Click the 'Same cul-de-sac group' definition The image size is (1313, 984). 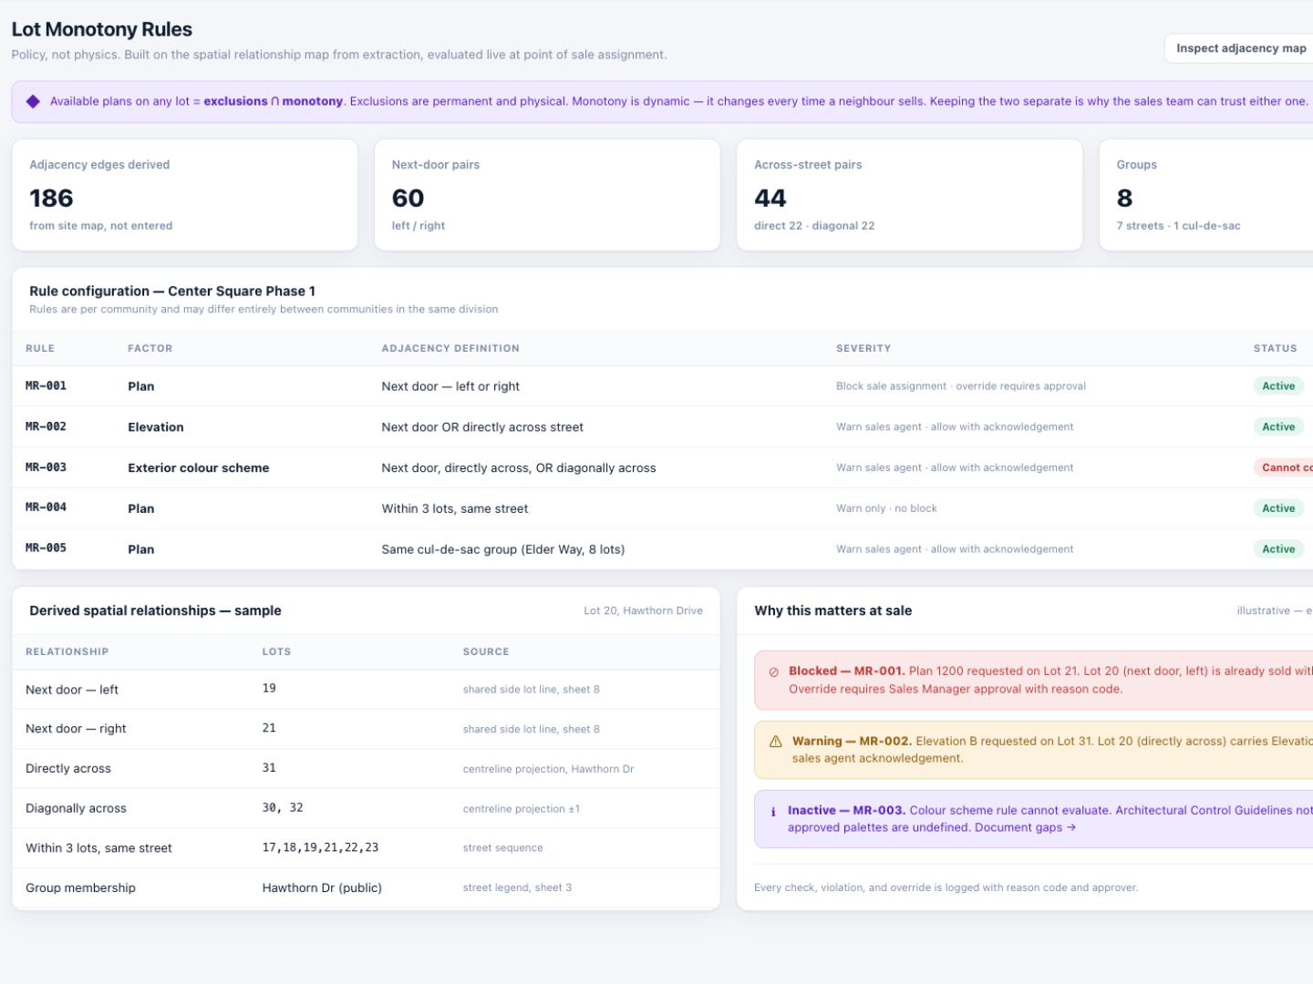pyautogui.click(x=503, y=549)
